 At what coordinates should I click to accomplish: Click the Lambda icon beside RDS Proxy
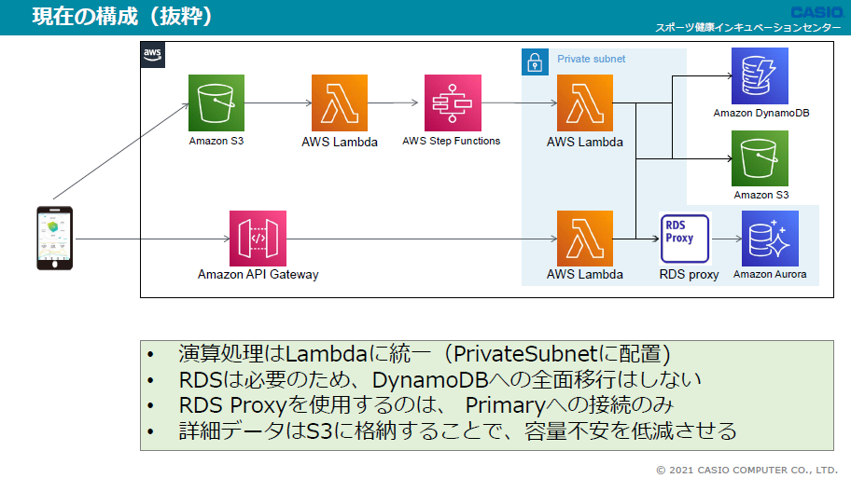pyautogui.click(x=585, y=239)
